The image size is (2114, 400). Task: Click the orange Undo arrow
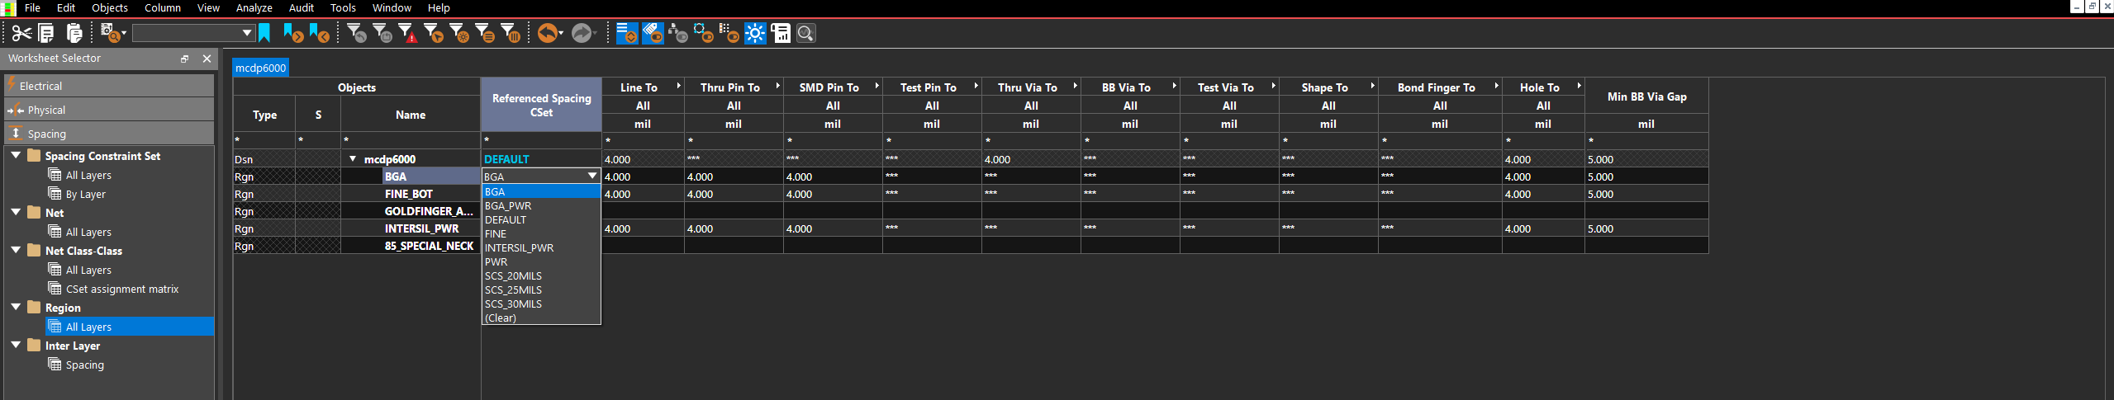[548, 33]
